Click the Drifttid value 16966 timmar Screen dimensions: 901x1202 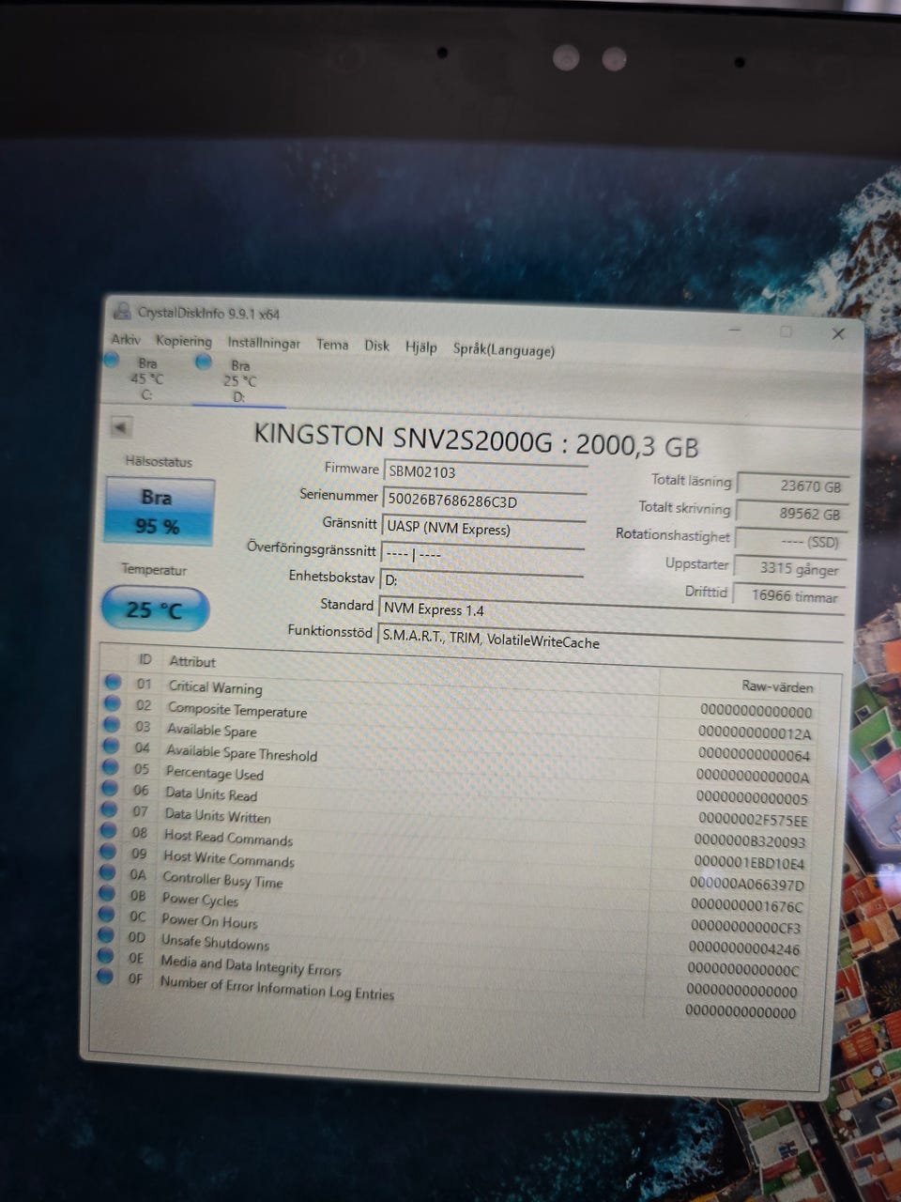point(787,594)
